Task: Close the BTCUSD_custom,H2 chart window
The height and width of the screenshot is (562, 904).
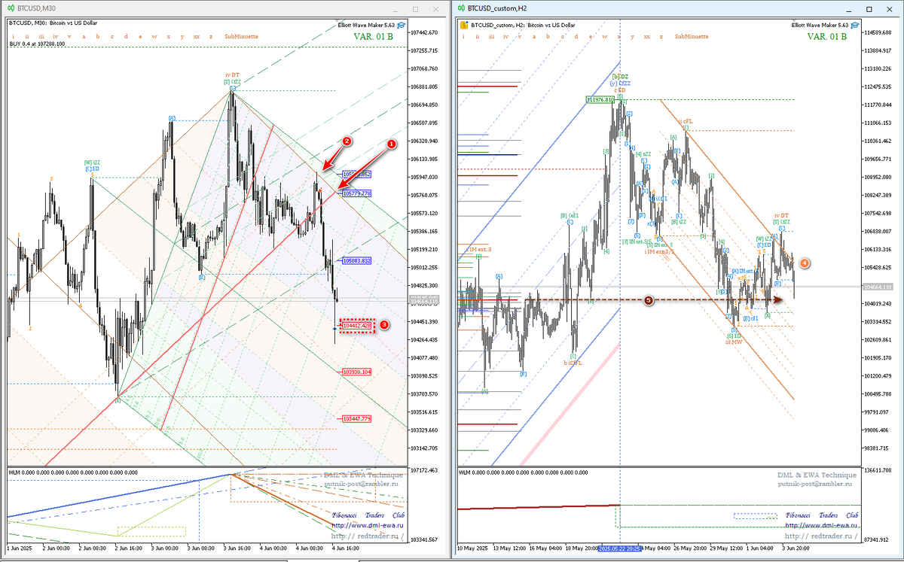Action: pyautogui.click(x=890, y=9)
